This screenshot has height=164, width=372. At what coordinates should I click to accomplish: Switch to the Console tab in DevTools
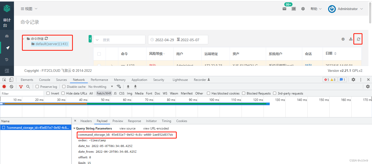(x=44, y=80)
